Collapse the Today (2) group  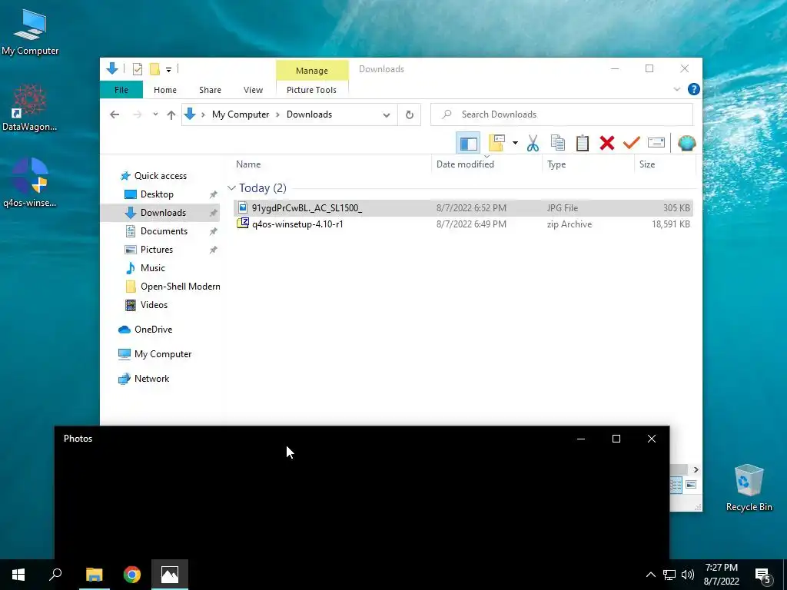pyautogui.click(x=231, y=187)
